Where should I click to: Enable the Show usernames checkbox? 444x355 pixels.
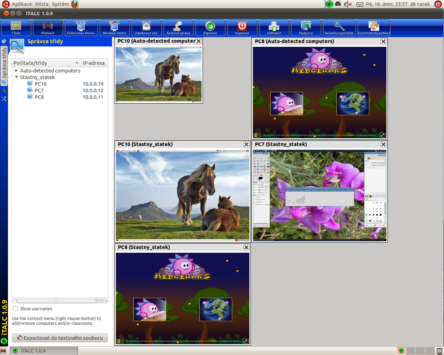coord(15,309)
